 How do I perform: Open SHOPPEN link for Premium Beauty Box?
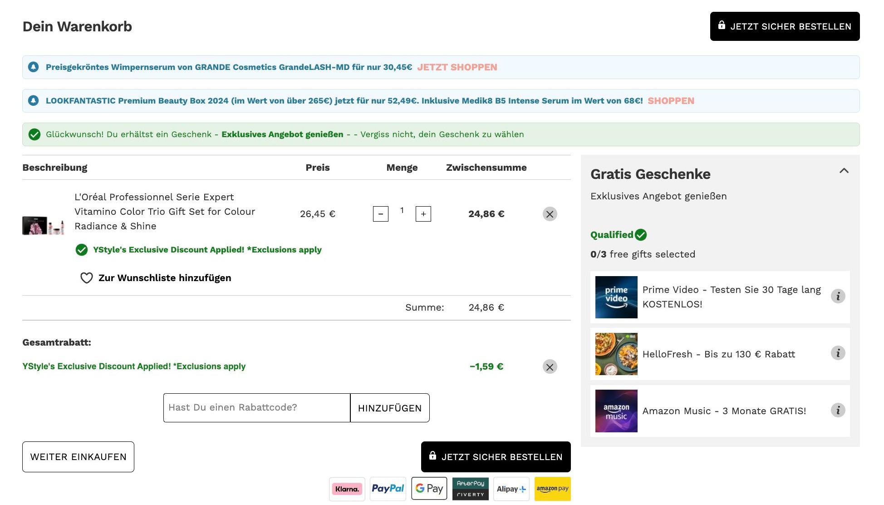[671, 101]
